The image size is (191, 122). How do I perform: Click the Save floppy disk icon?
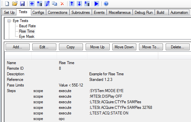(22, 4)
